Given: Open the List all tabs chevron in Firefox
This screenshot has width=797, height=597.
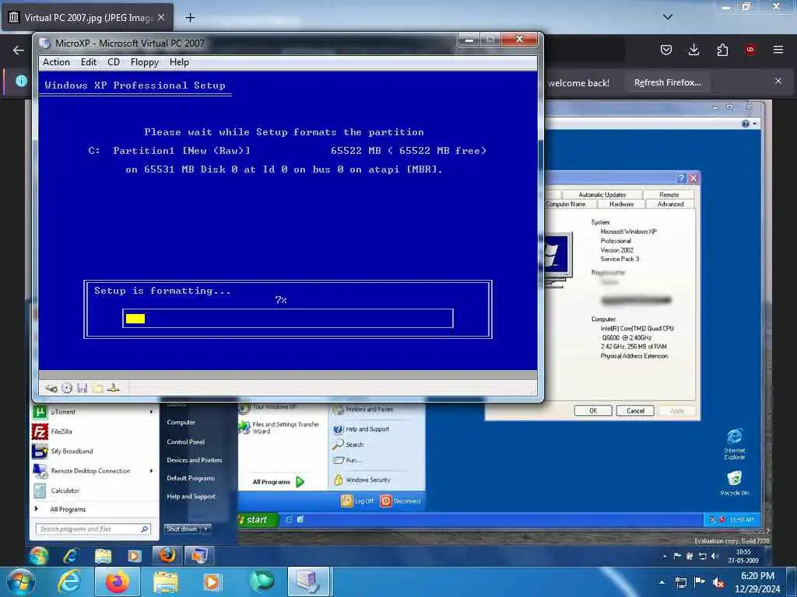Looking at the screenshot, I should pos(668,17).
